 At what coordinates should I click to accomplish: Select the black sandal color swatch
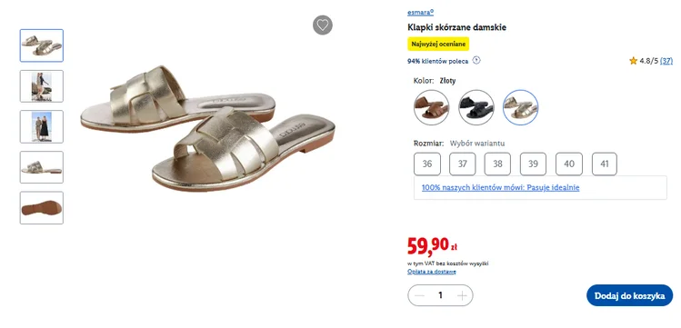coord(476,107)
